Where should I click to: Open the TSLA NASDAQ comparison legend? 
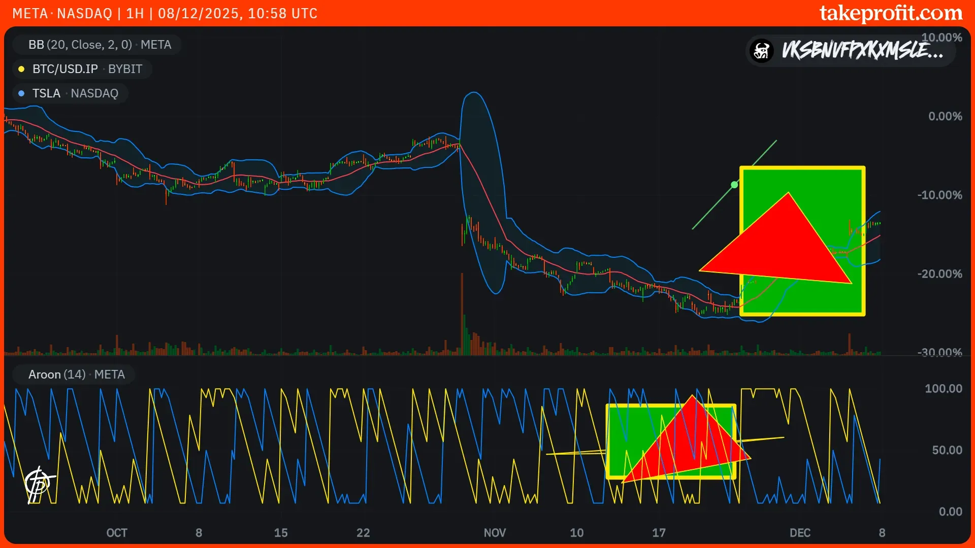coord(75,93)
